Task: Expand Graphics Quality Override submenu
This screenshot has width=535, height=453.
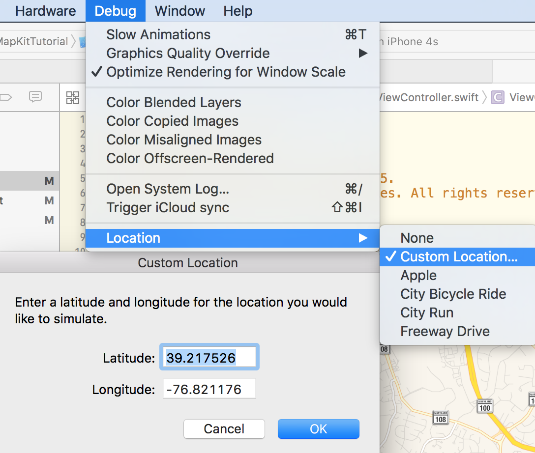Action: tap(233, 53)
